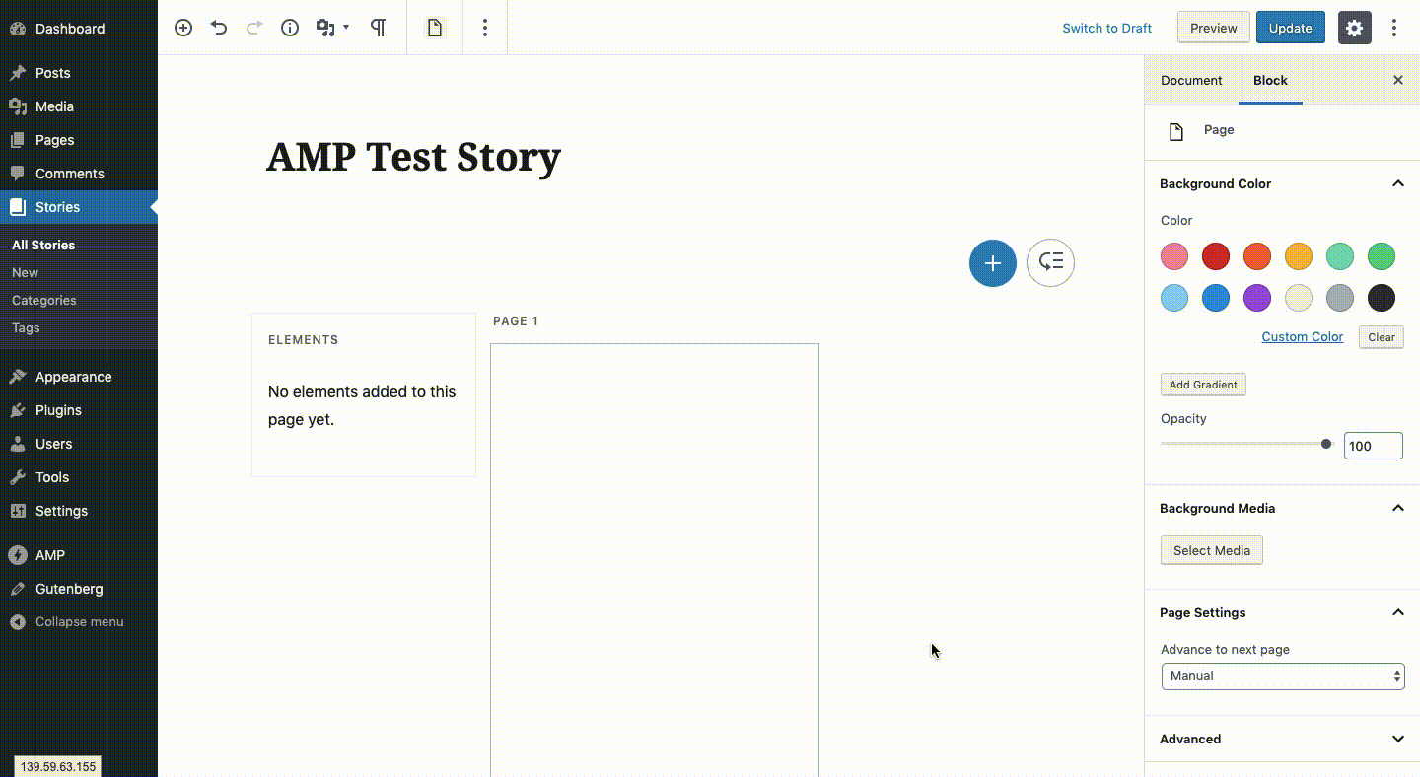
Task: Click the blue plus button to insert element
Action: [993, 263]
